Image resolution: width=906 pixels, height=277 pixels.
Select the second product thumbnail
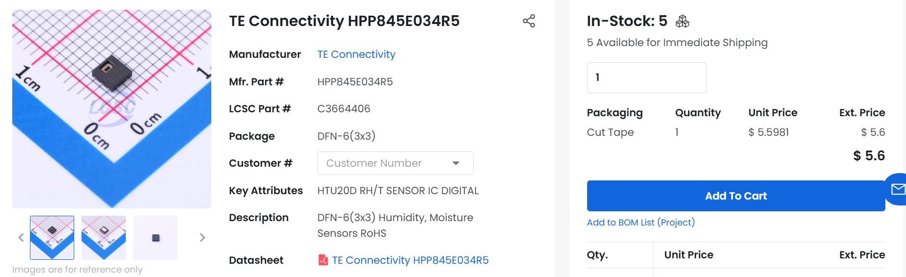click(x=104, y=238)
